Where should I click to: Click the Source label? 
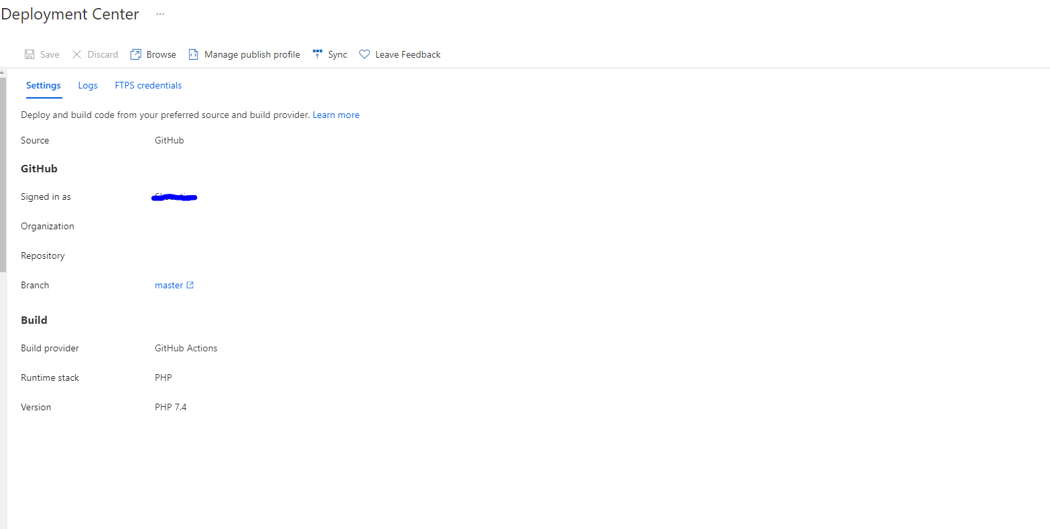coord(35,140)
